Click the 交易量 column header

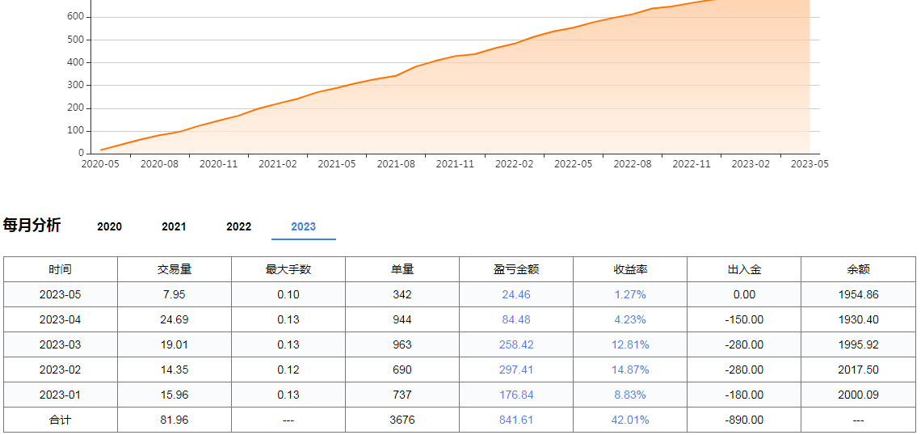175,270
